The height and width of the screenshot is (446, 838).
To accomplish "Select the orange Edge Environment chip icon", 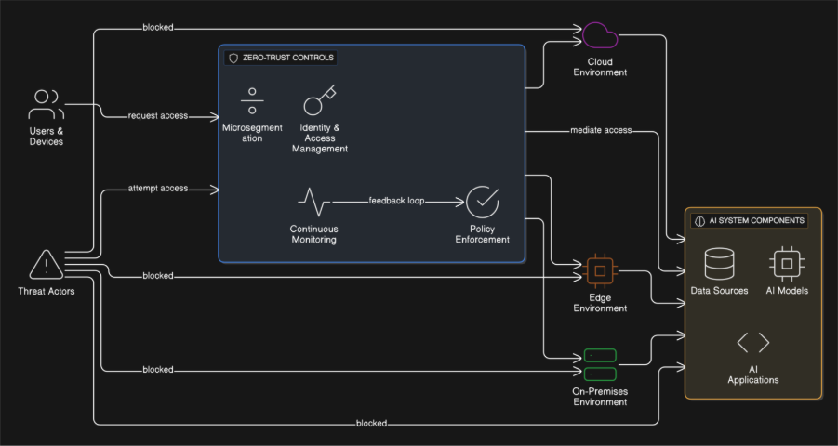I will [x=600, y=270].
